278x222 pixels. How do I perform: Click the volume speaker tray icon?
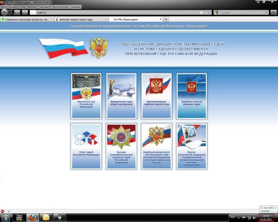(x=254, y=218)
